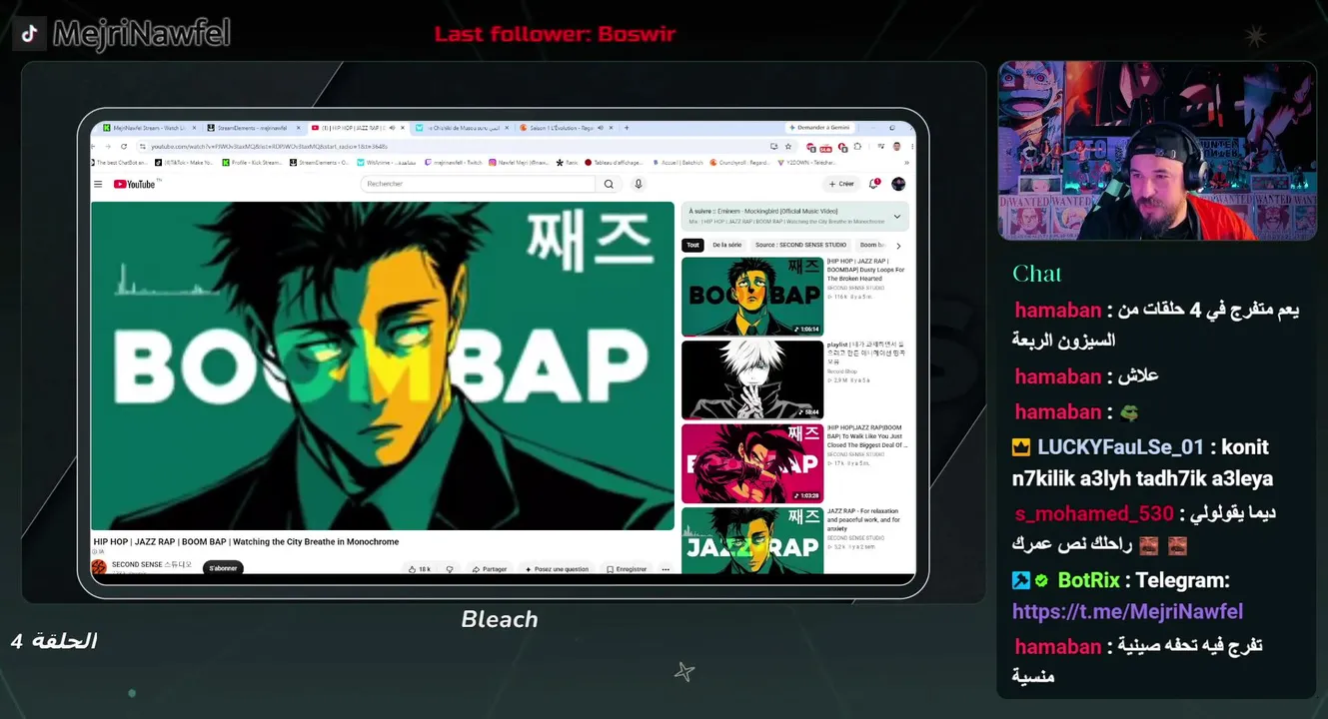This screenshot has width=1328, height=719.
Task: Open the WitAnime bookmark
Action: click(x=387, y=162)
